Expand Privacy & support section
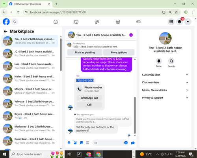This screenshot has width=197, height=158. pos(165,98)
